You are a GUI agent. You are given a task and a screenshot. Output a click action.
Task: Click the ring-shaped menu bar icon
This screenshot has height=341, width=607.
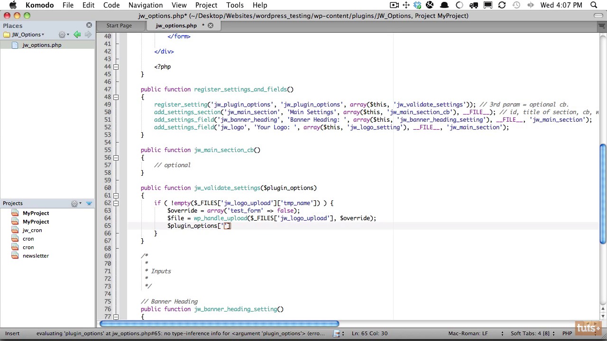(x=460, y=5)
